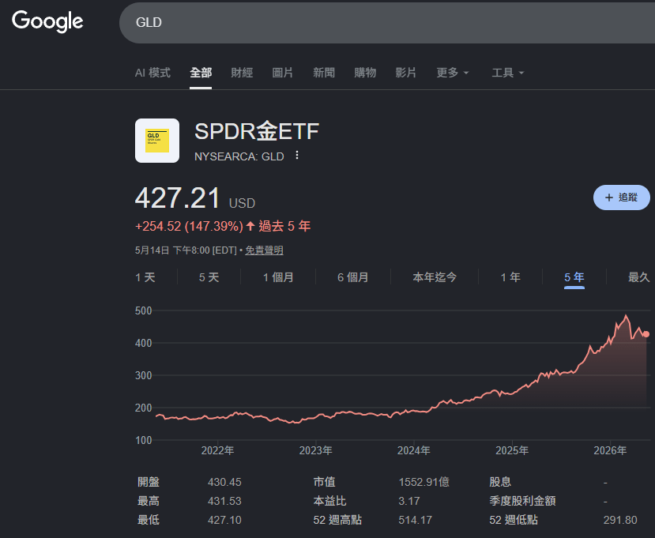Click the 5月14日 下午8:00 [EDT] timestamp
Viewport: 655px width, 538px height.
click(186, 250)
